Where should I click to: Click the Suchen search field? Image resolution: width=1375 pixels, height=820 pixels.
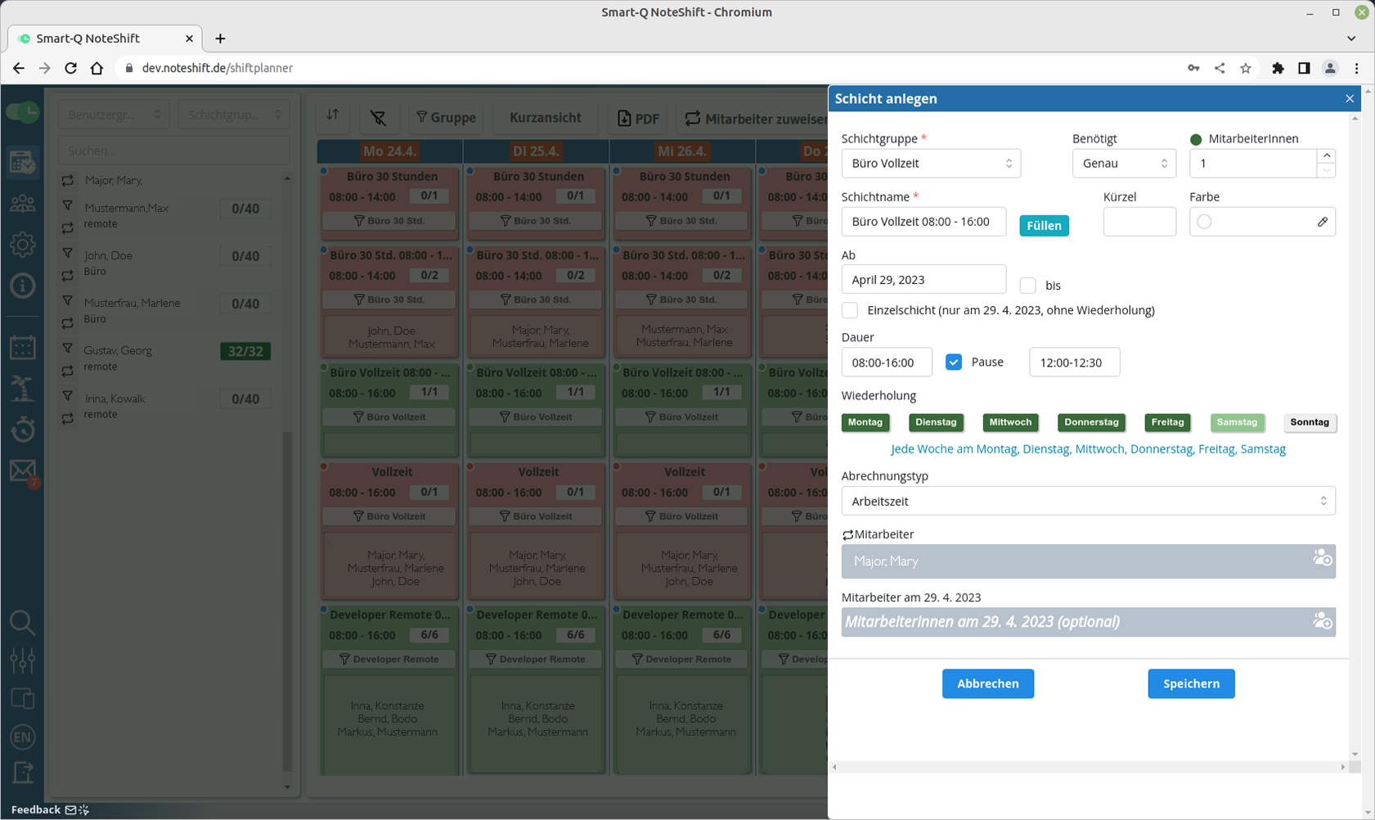point(174,151)
